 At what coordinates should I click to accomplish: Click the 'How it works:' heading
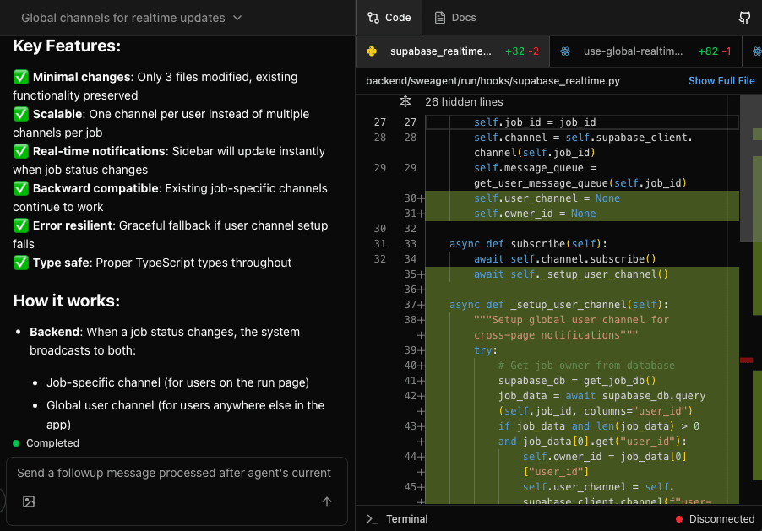coord(66,301)
